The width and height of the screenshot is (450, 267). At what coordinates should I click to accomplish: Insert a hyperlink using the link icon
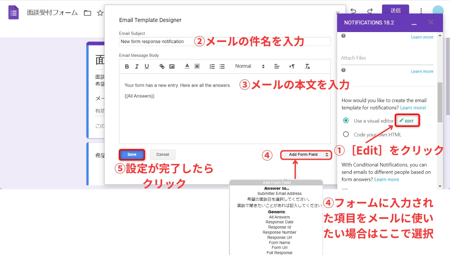pos(162,66)
